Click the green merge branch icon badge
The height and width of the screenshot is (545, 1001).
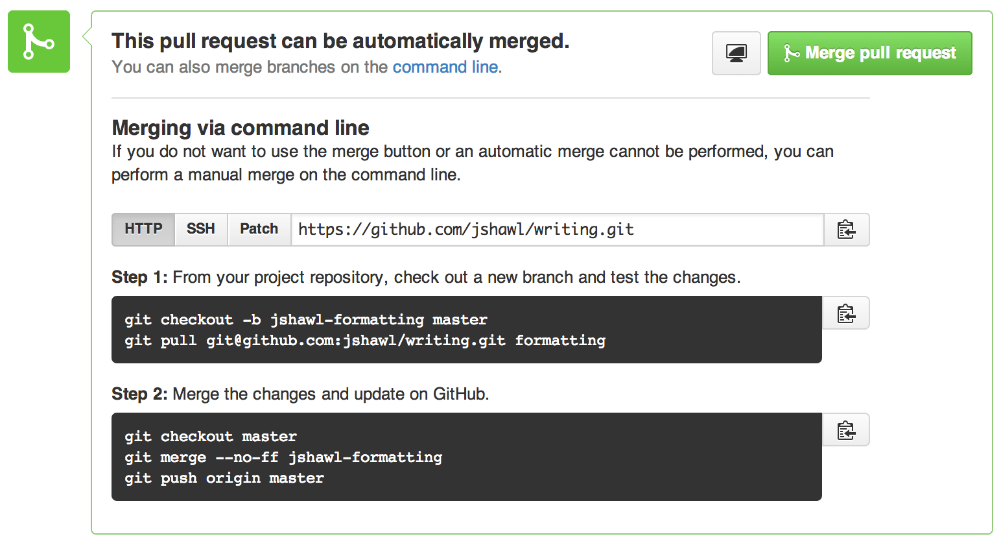pos(39,42)
